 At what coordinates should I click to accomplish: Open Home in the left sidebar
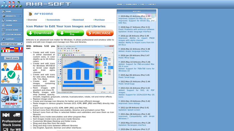(12, 11)
